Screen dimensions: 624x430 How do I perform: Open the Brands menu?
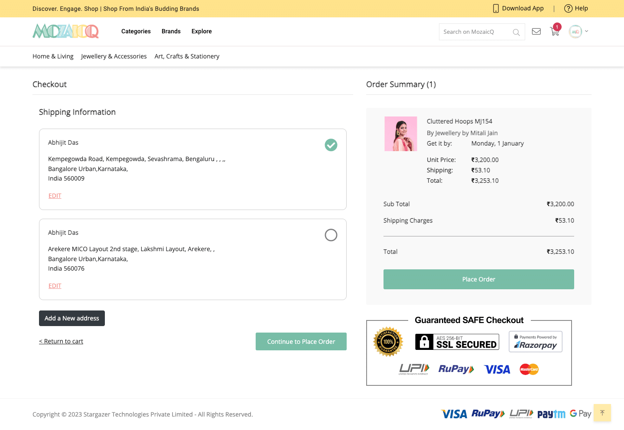point(171,32)
